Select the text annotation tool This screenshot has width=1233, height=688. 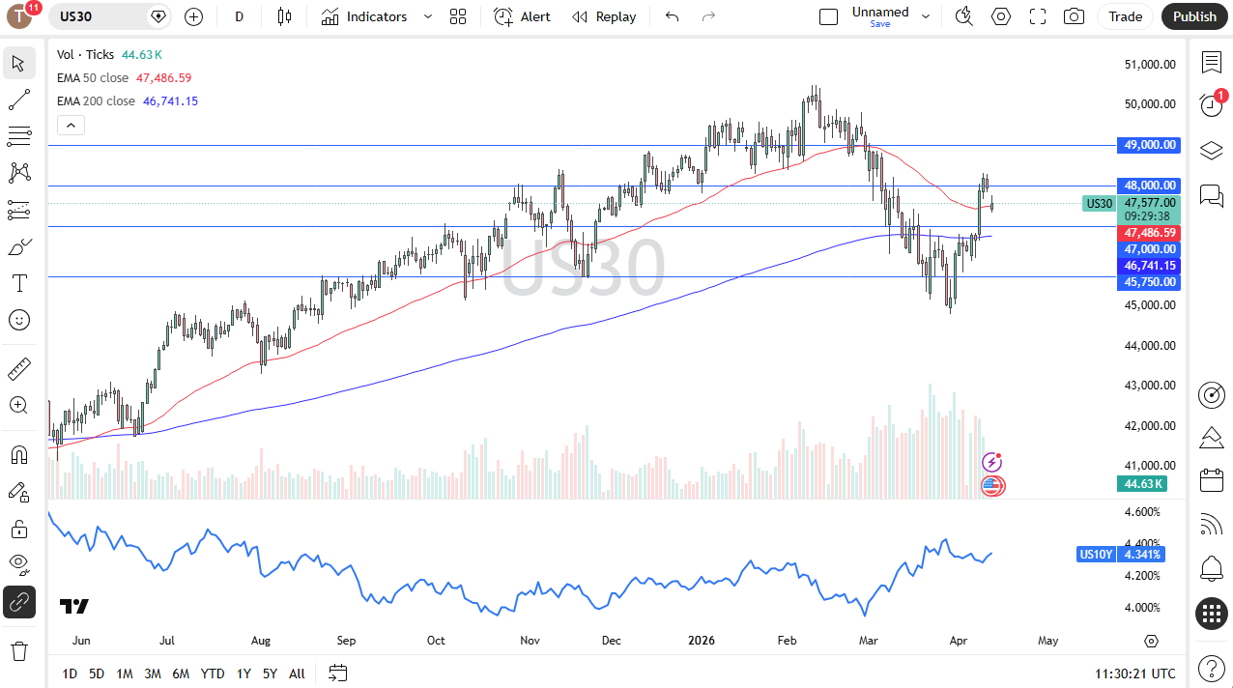[x=18, y=283]
